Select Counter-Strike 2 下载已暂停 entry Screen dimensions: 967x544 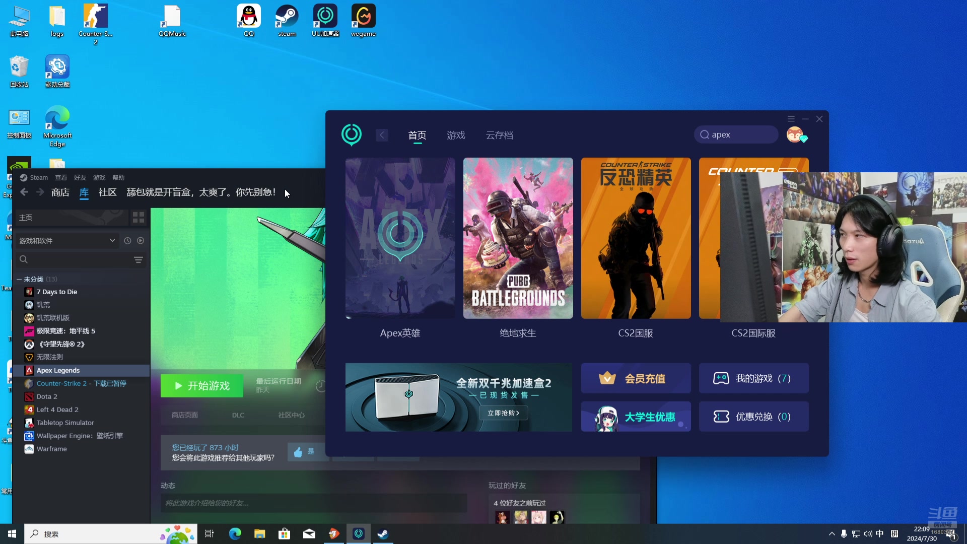[x=82, y=384]
